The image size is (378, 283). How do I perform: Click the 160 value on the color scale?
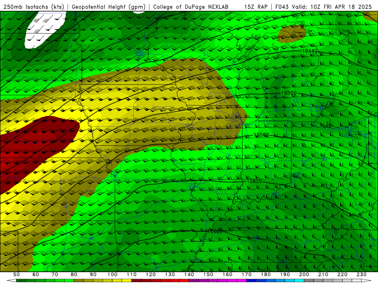[x=228, y=275]
